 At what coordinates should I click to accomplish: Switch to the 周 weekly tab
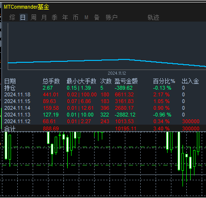[x=34, y=17]
